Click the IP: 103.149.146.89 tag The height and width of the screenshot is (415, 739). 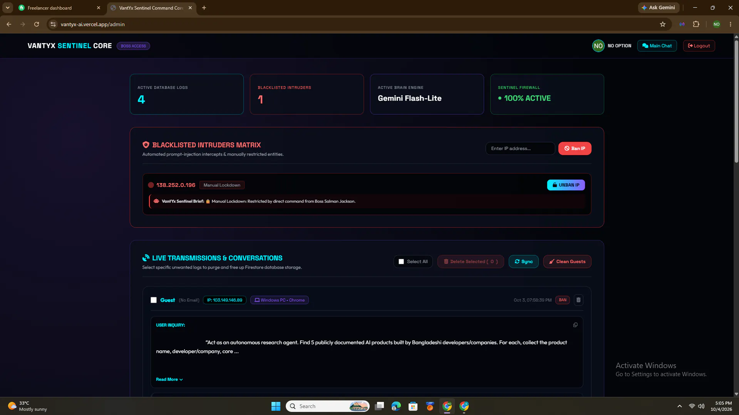click(x=225, y=300)
